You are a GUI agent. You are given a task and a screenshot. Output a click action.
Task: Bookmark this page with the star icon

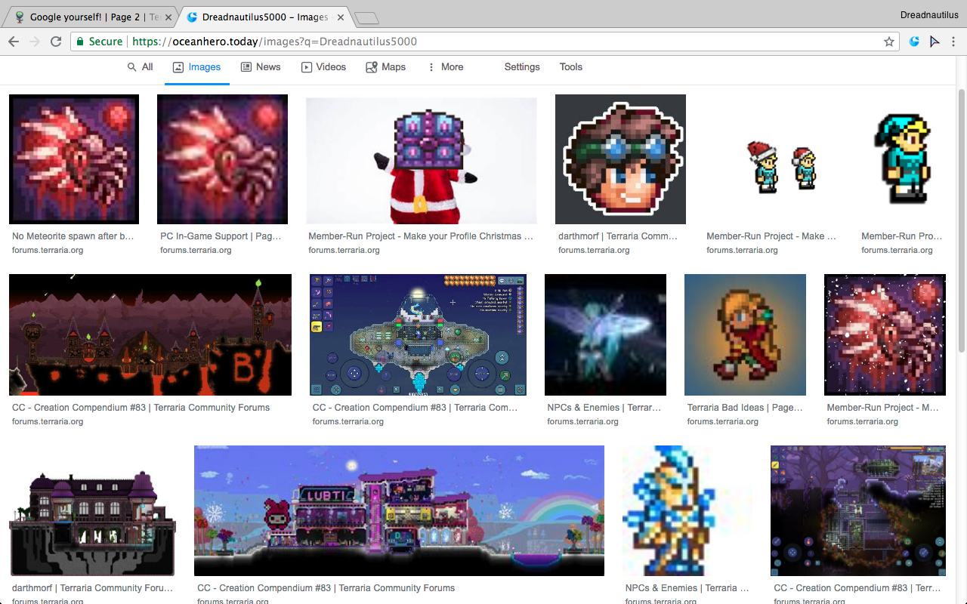(x=889, y=42)
